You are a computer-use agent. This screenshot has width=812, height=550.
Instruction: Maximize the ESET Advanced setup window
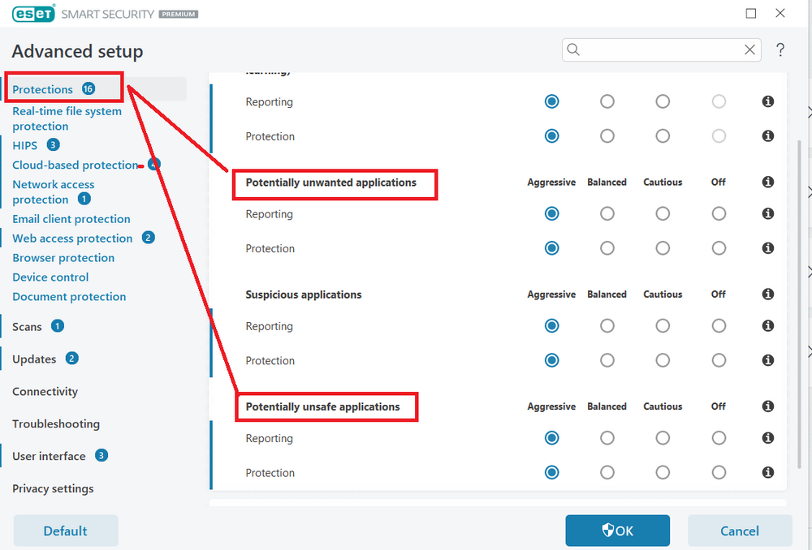click(751, 14)
